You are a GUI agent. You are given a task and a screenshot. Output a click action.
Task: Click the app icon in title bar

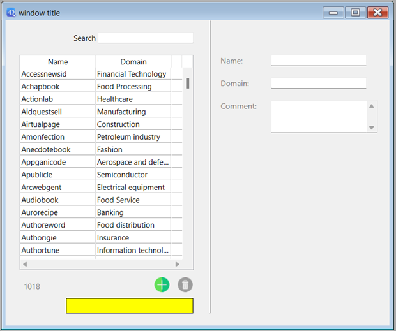click(11, 13)
